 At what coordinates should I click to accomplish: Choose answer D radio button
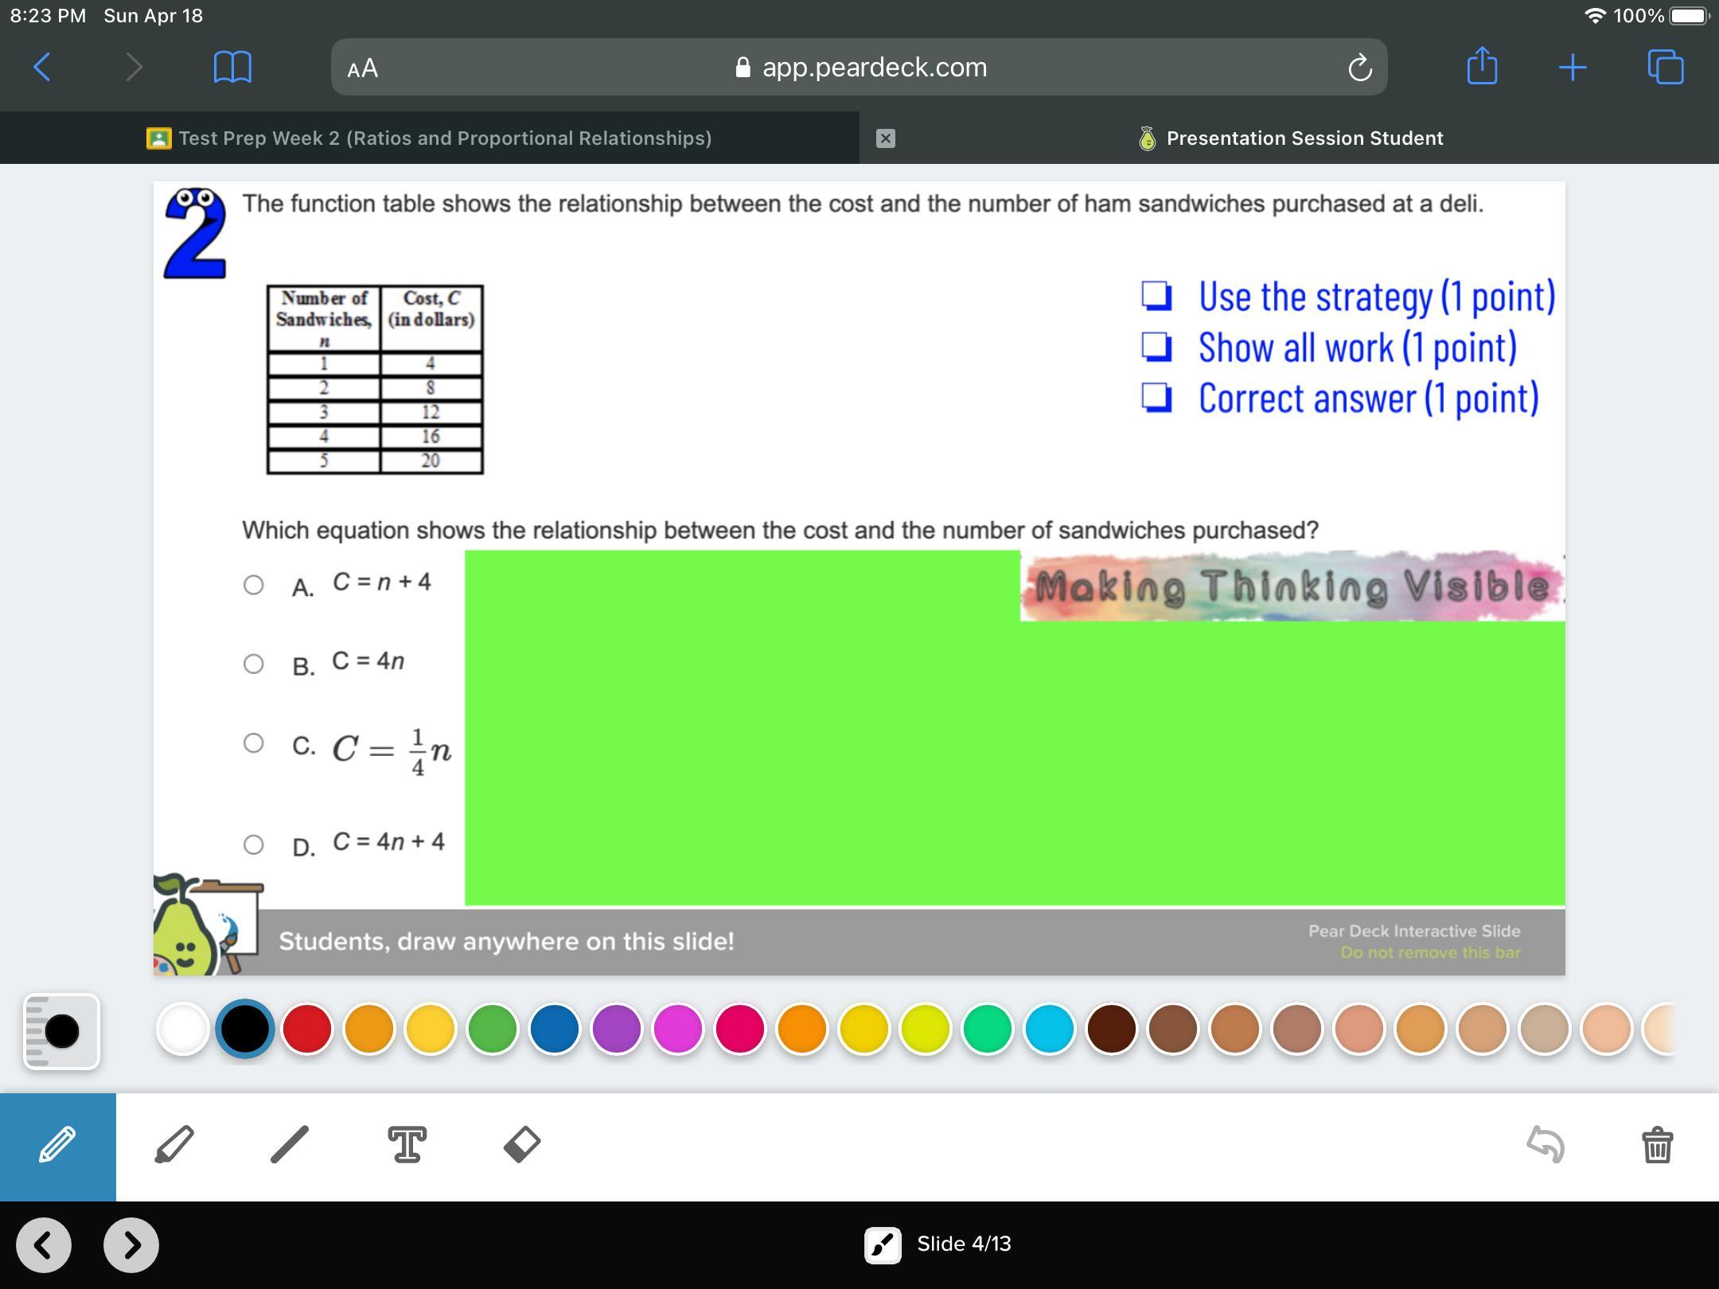click(253, 844)
